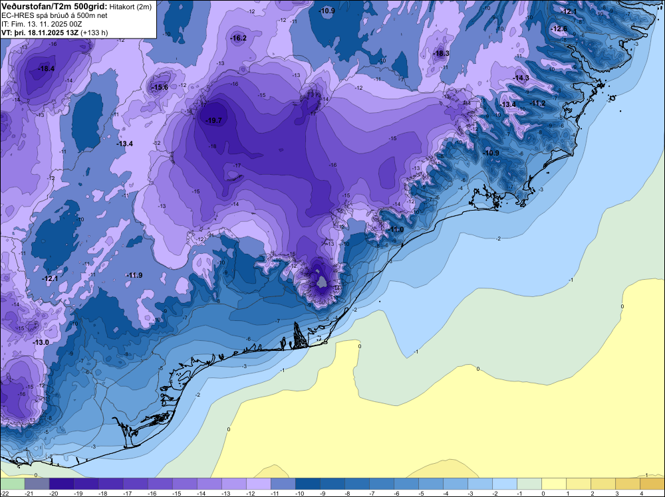Click the yellow legend swatch labeled 0
Screen dimensions: 665x497
[554, 484]
